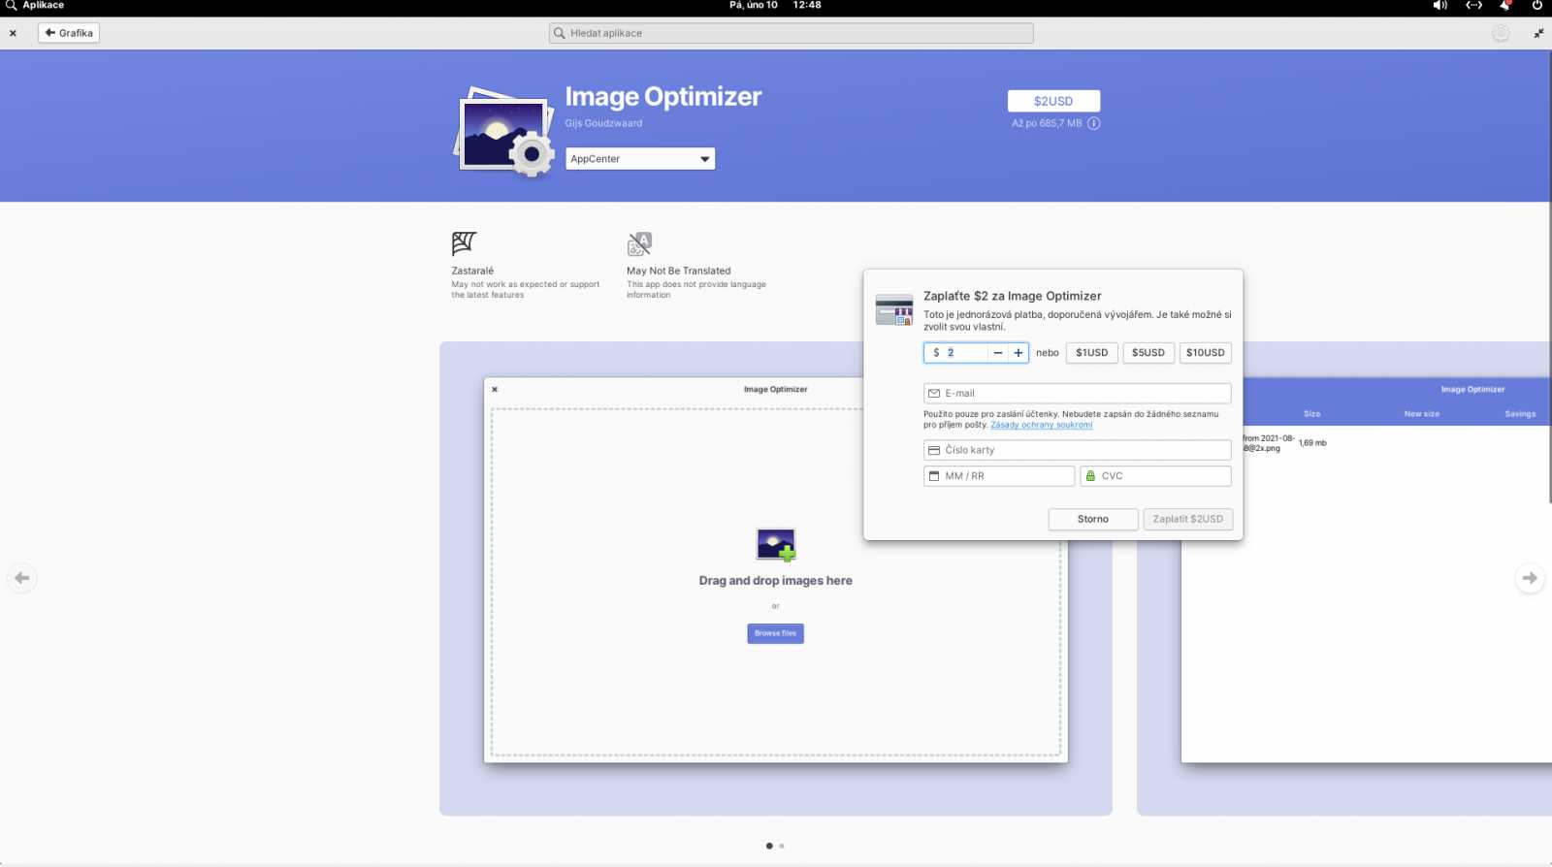Viewport: 1552px width, 867px height.
Task: Click the Až po 685,7 MB size text
Action: tap(1047, 123)
